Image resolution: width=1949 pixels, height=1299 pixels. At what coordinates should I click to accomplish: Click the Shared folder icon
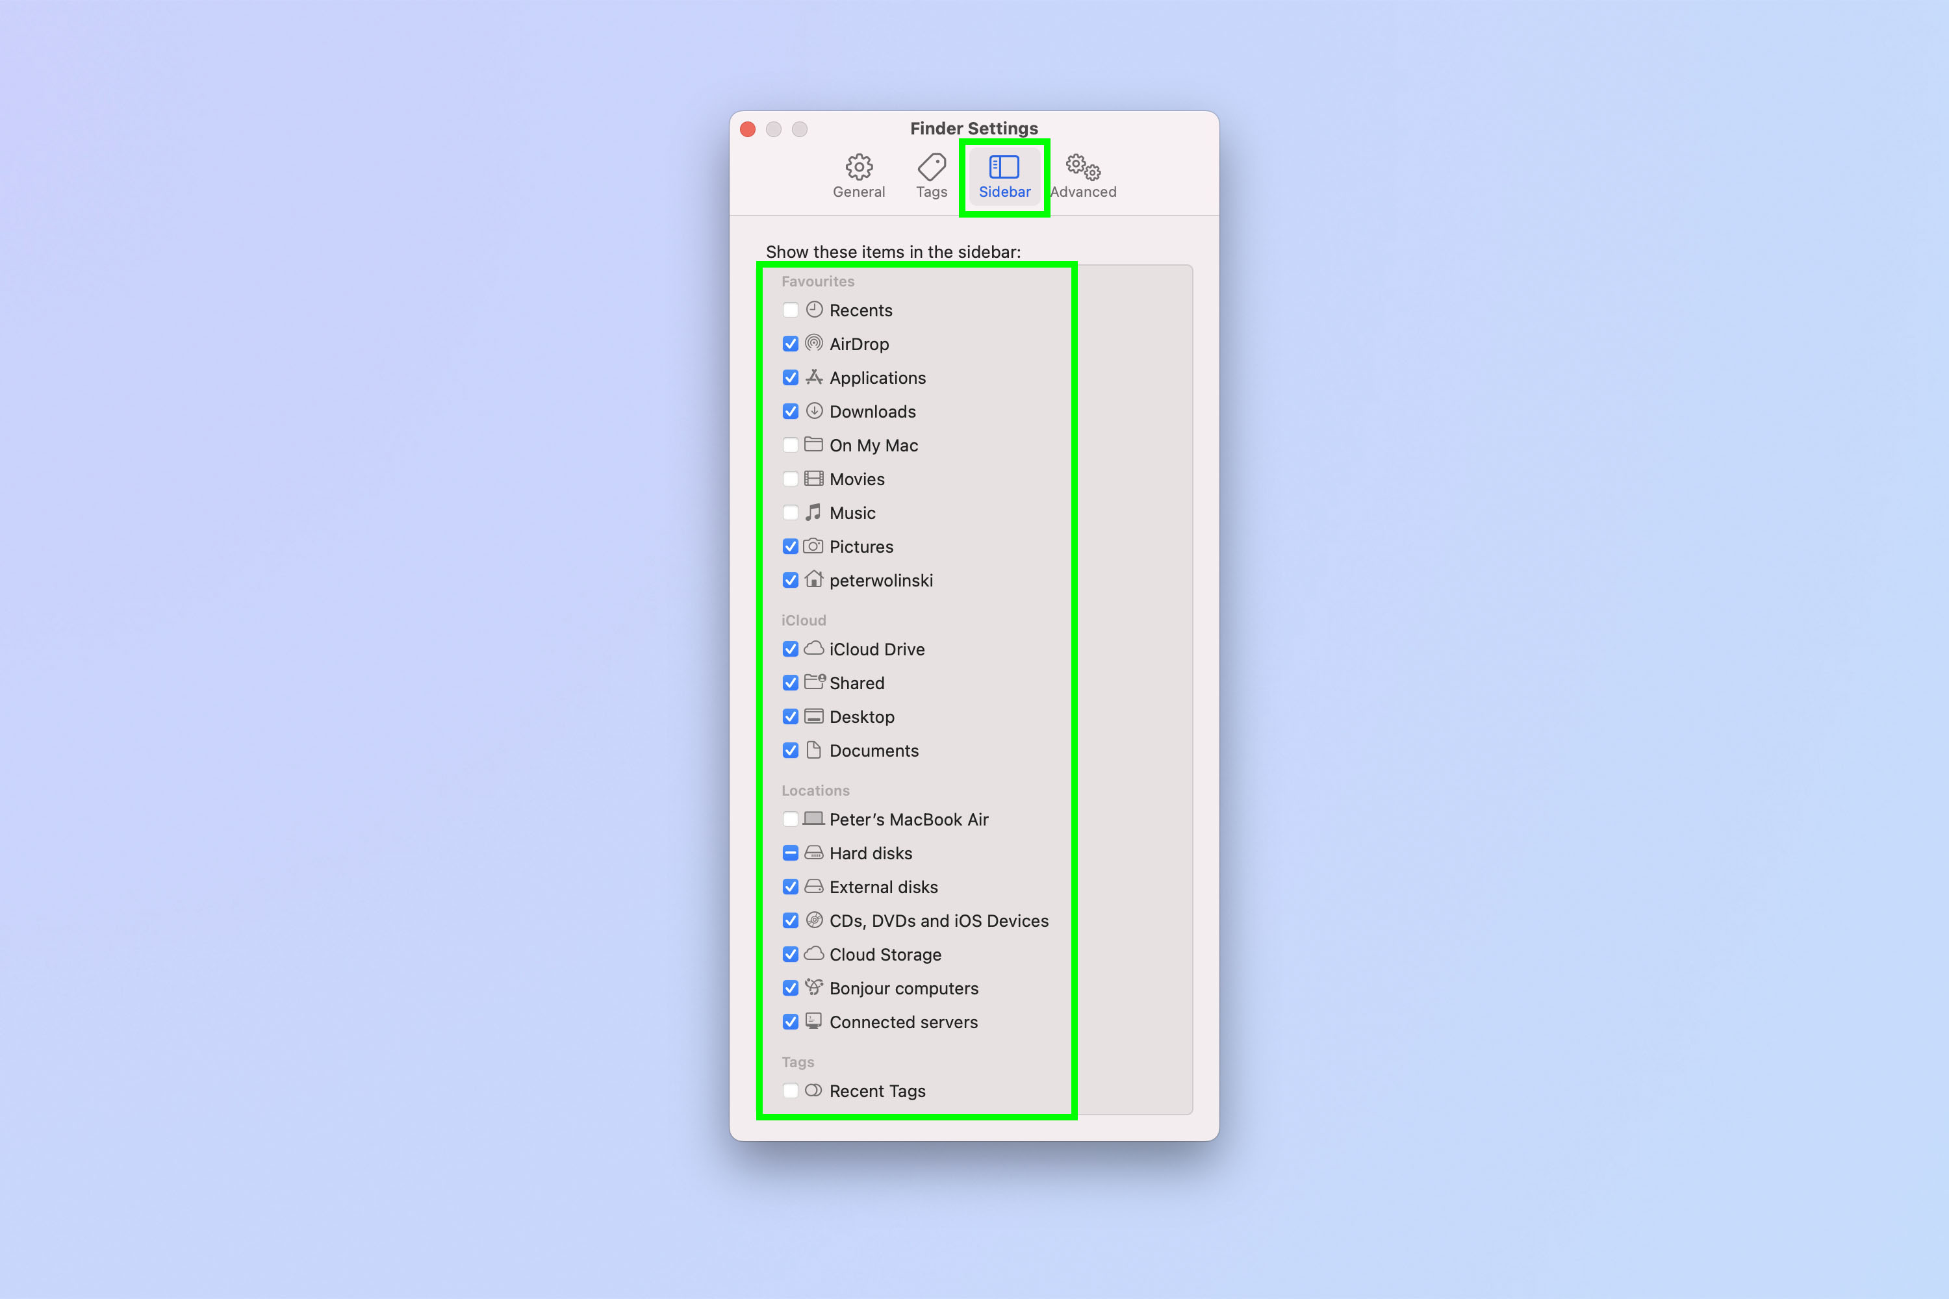point(815,682)
